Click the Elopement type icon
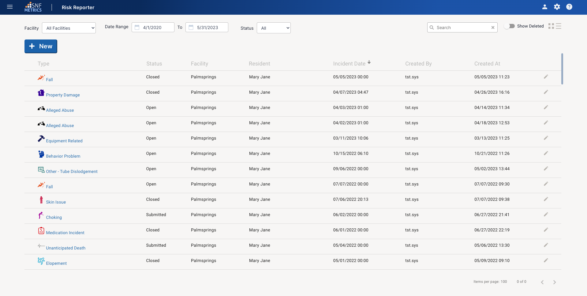Screen dimensions: 587x296 point(41,261)
